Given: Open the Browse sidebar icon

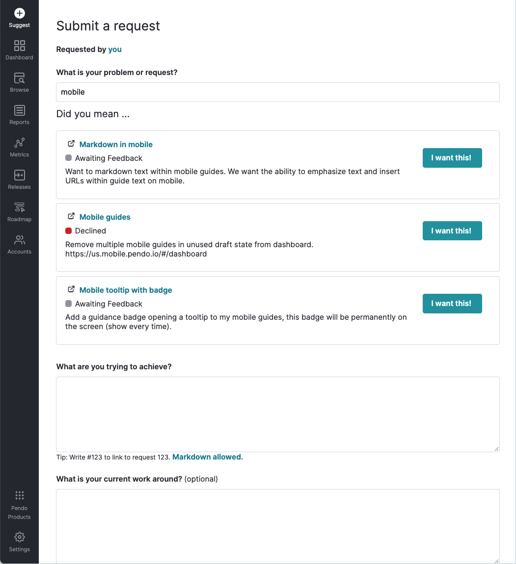Looking at the screenshot, I should pyautogui.click(x=20, y=78).
